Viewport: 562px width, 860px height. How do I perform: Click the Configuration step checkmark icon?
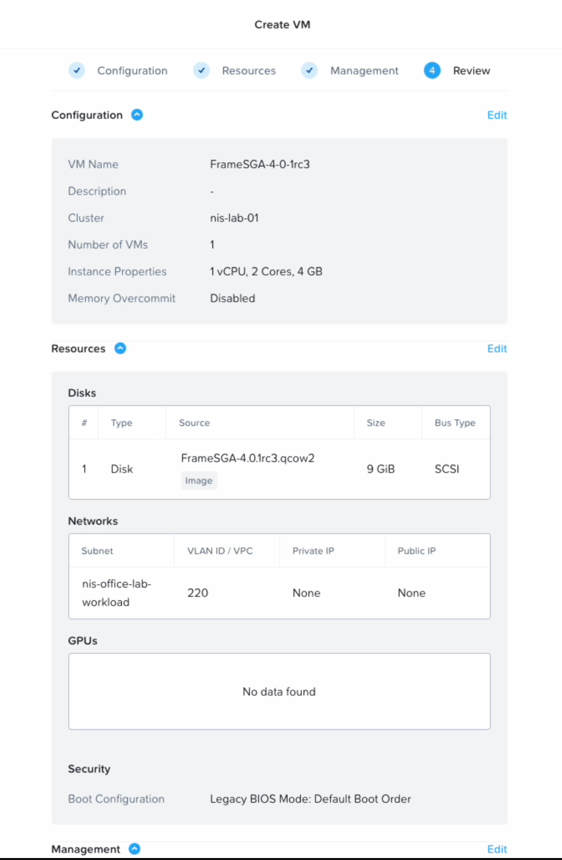coord(77,71)
